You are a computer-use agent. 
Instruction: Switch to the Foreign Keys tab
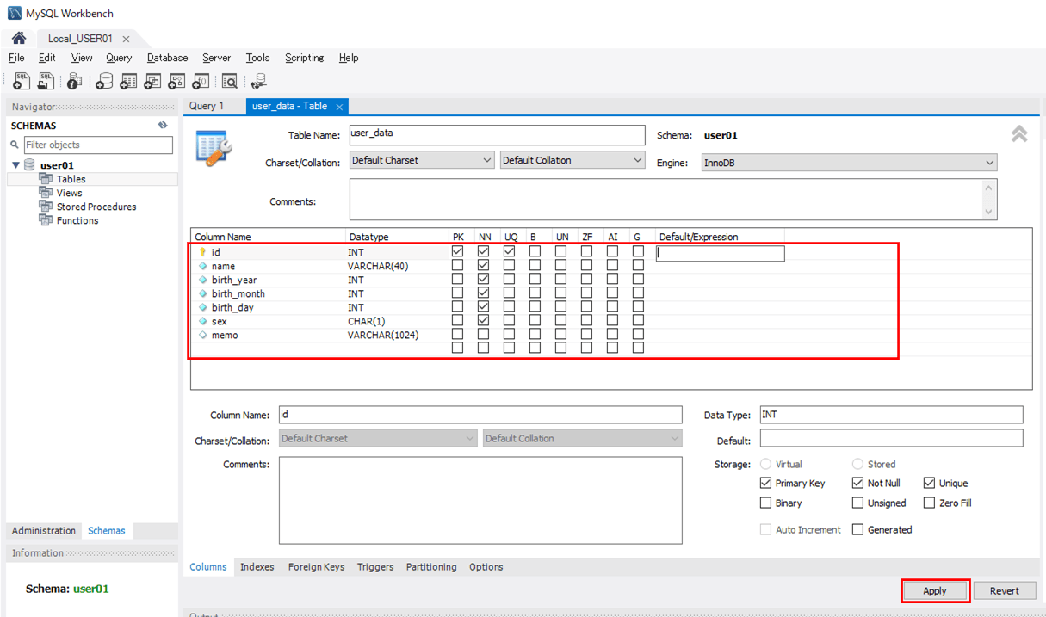coord(316,567)
